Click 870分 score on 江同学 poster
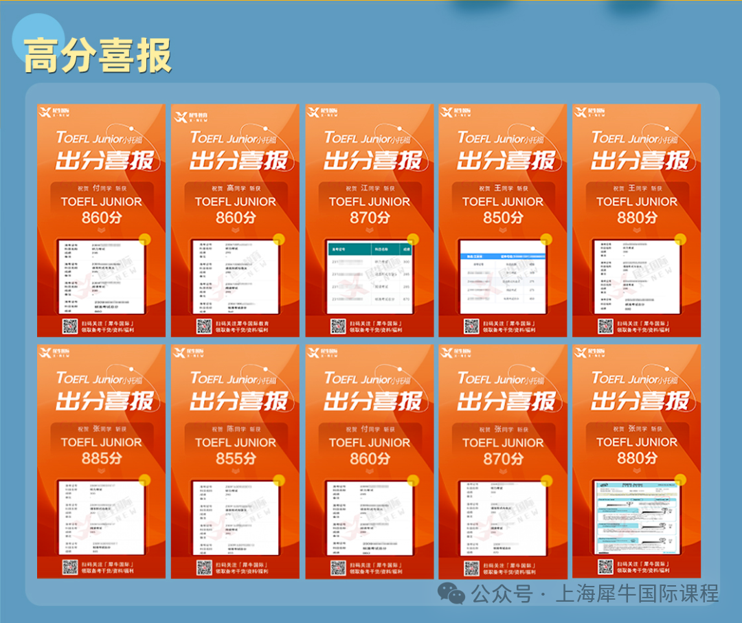The height and width of the screenshot is (623, 742). [369, 217]
